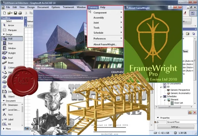Click the Ground Floor name field
The image size is (198, 136).
[181, 122]
